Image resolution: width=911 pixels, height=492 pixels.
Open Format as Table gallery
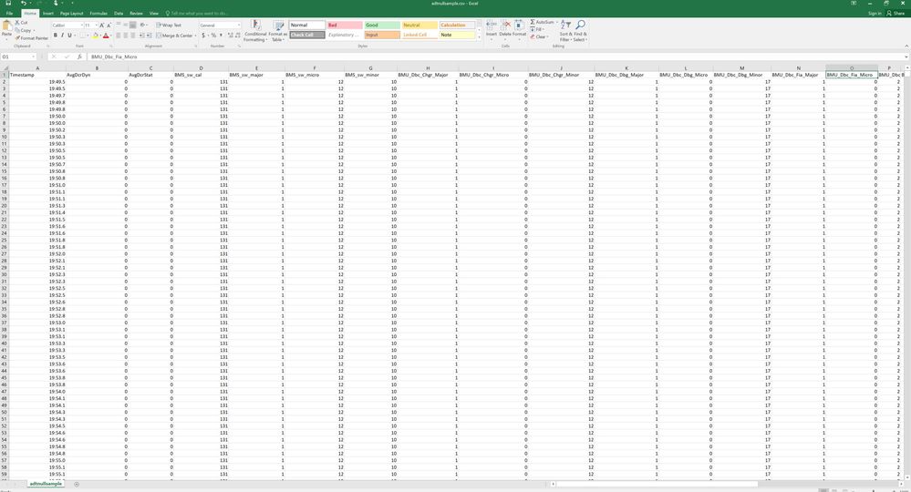pos(278,31)
